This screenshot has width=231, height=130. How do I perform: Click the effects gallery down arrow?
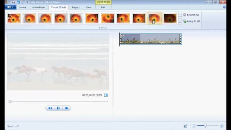pyautogui.click(x=180, y=18)
